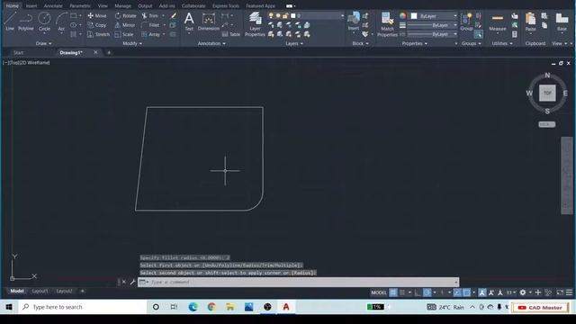Screen dimensions: 576x324
Task: Select the Circle tool
Action: click(44, 21)
